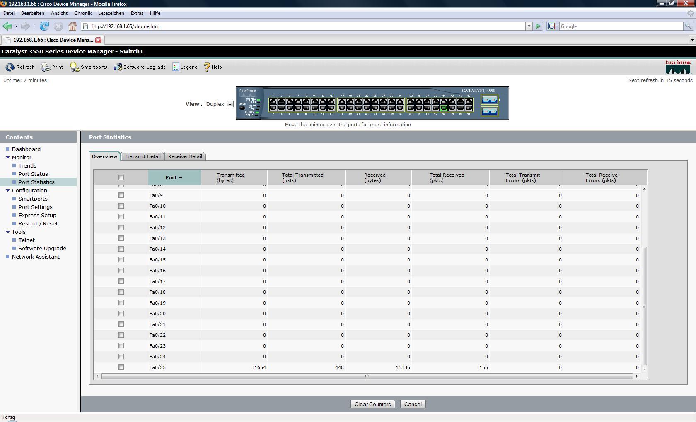Open back button history dropdown arrow
This screenshot has height=422, width=696.
[16, 26]
